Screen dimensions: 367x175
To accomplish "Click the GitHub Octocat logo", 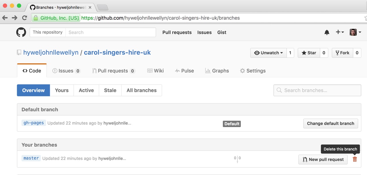I will [21, 32].
